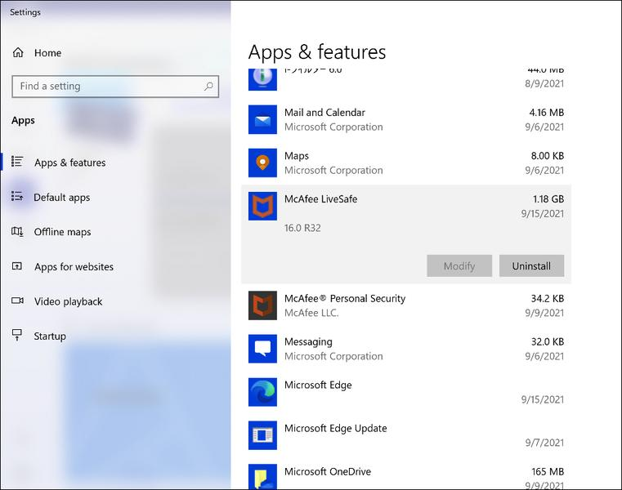The image size is (622, 490).
Task: Open Default apps settings page
Action: click(61, 198)
